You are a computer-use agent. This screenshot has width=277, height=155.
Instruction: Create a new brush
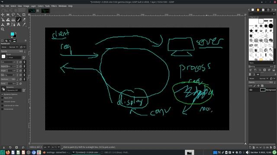click(255, 70)
